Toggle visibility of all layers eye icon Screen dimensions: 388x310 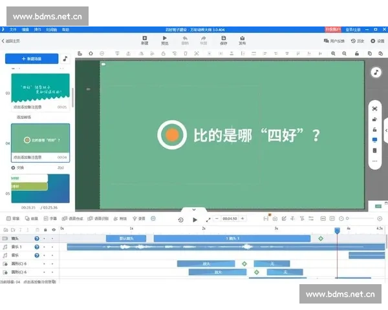click(x=54, y=230)
